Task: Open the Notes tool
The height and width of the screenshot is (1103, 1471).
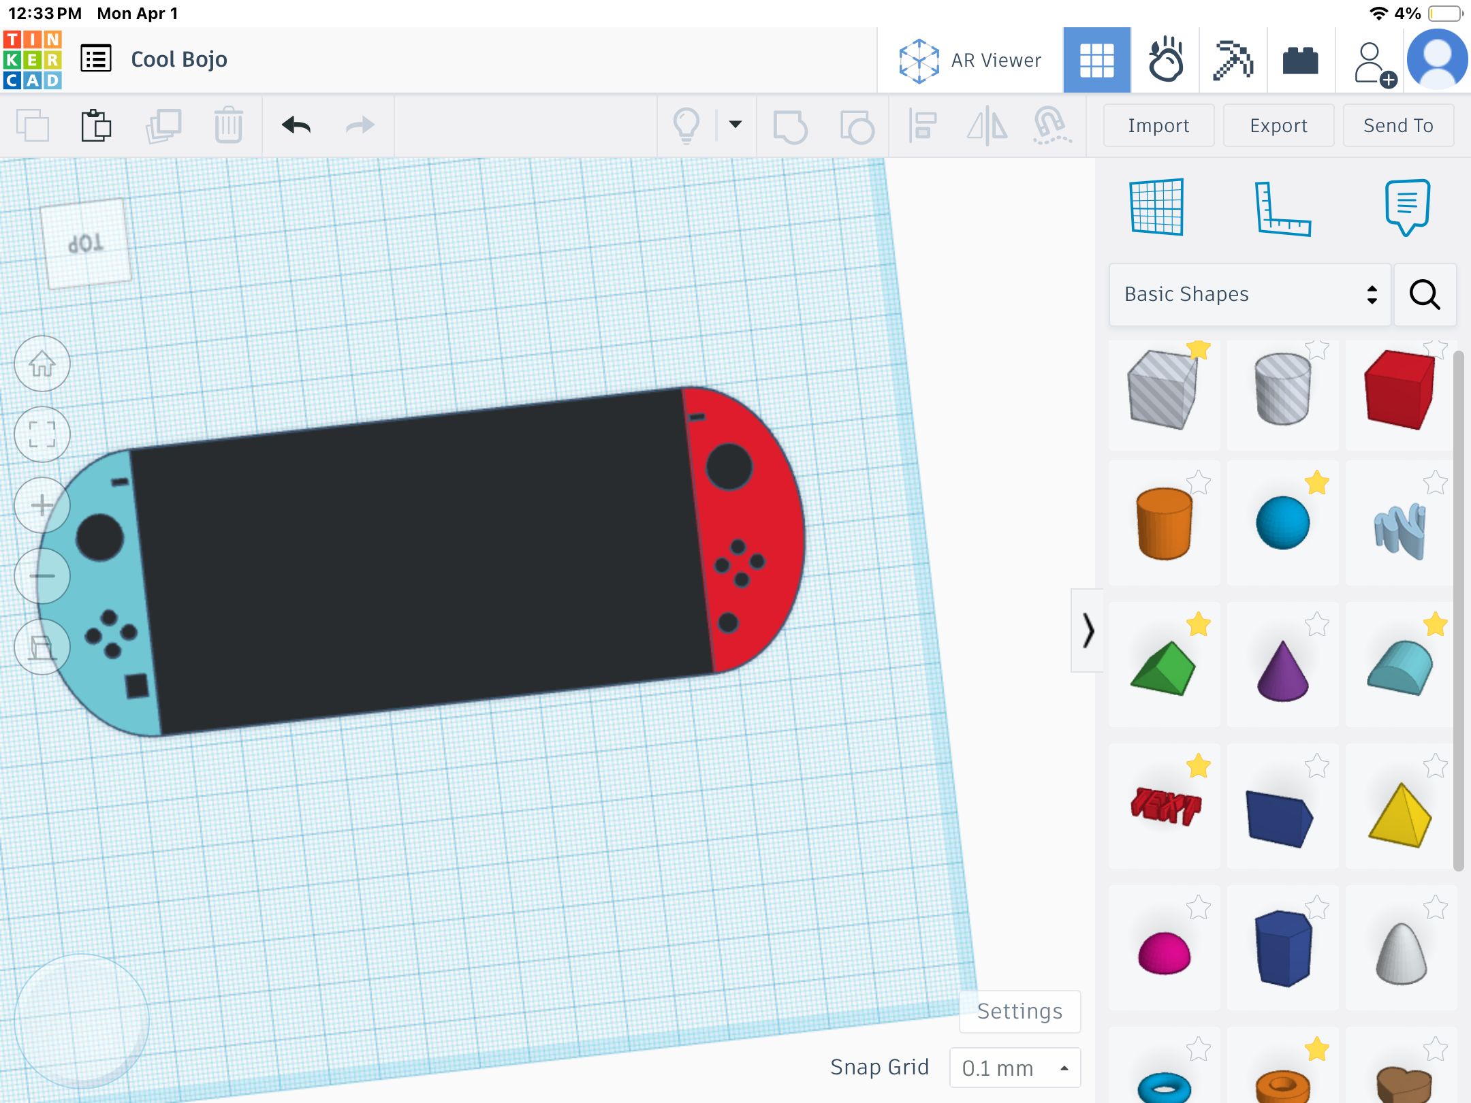Action: pos(1407,207)
